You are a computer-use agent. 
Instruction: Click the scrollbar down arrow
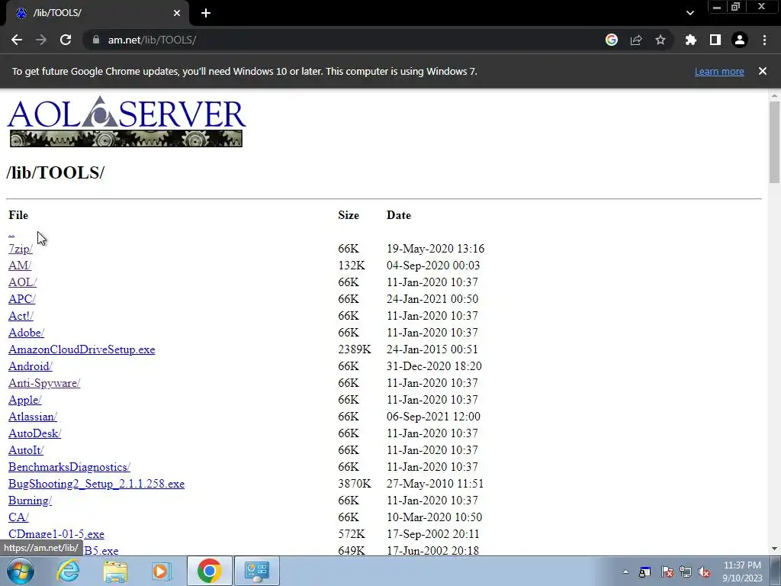pos(774,549)
